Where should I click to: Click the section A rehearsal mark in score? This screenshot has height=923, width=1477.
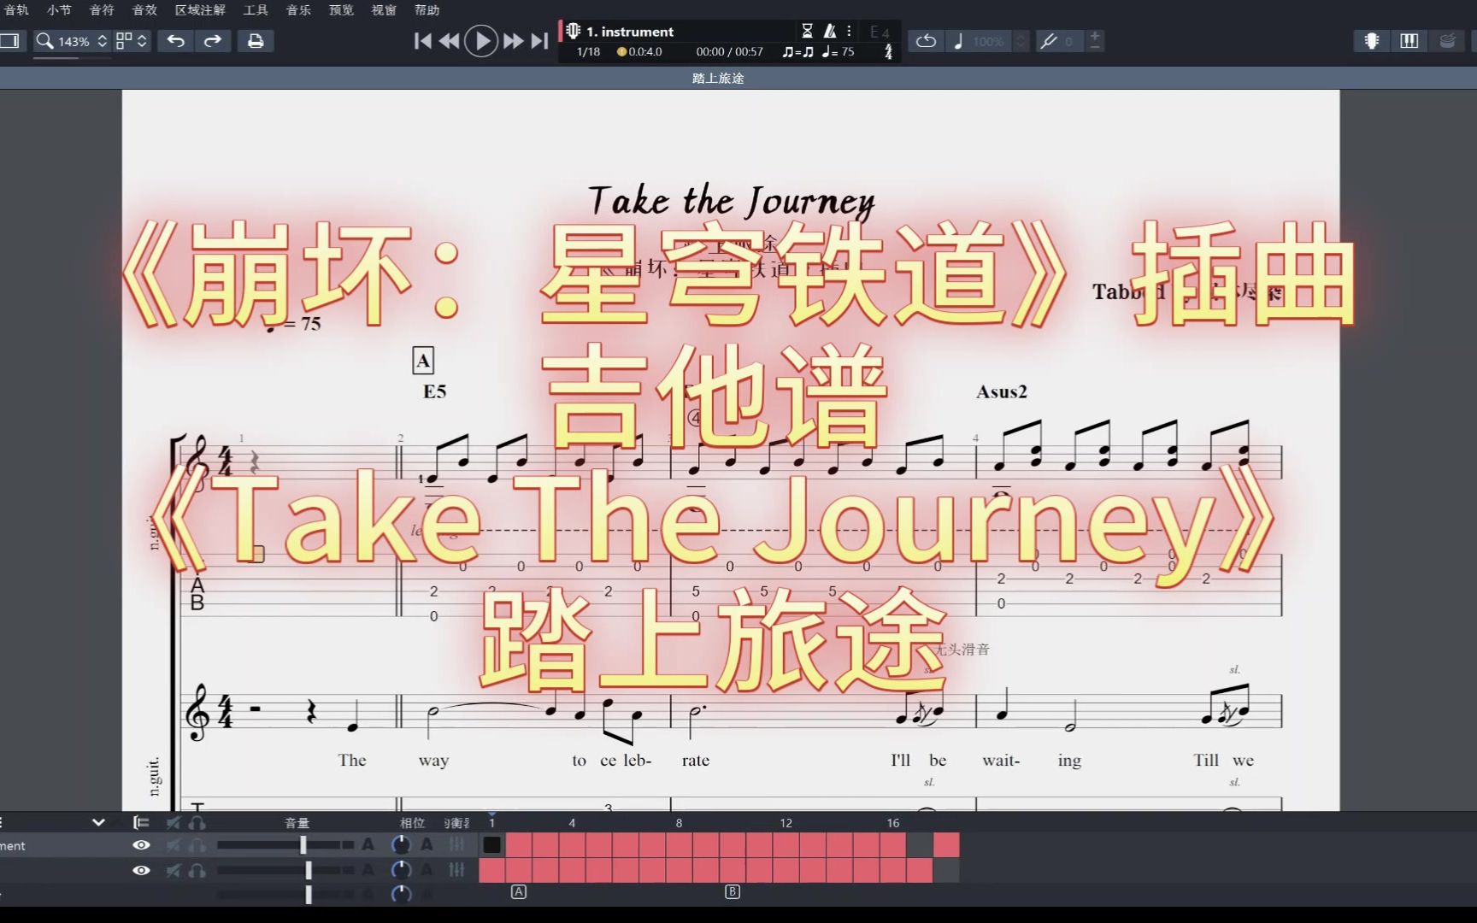click(423, 361)
